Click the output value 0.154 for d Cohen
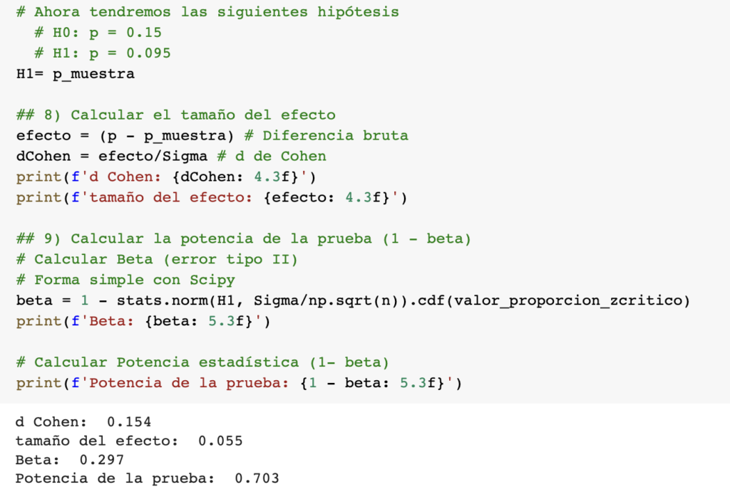 (x=129, y=422)
